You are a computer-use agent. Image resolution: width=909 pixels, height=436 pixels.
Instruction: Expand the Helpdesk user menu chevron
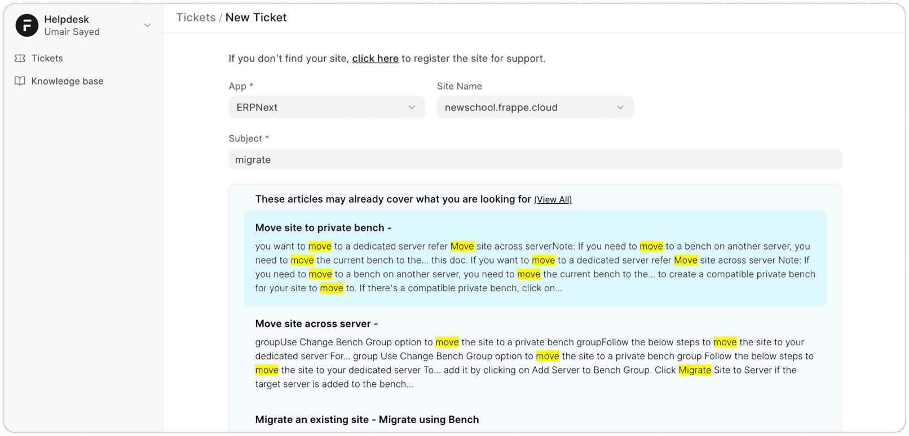[x=147, y=25]
